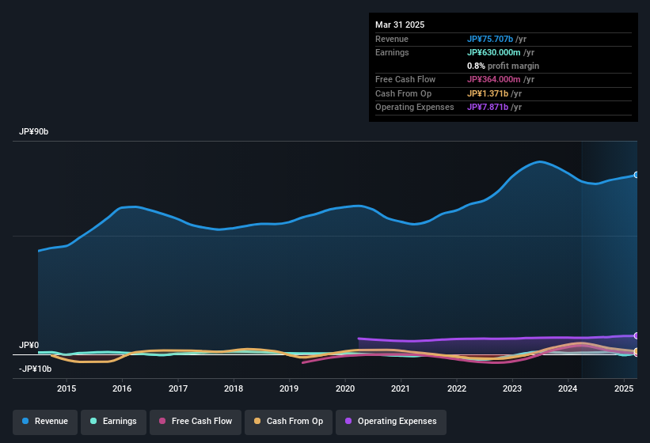
Task: Click the 2018 x-axis label
Action: tap(234, 388)
